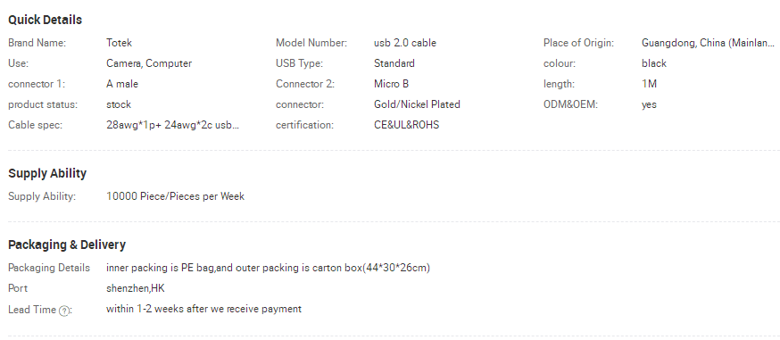Click the packaging details carton box description
The image size is (780, 340).
[268, 268]
